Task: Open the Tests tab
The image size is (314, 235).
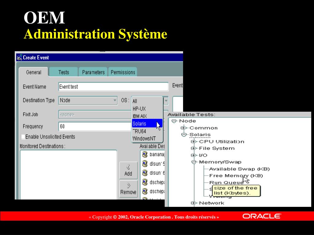Action: 64,72
